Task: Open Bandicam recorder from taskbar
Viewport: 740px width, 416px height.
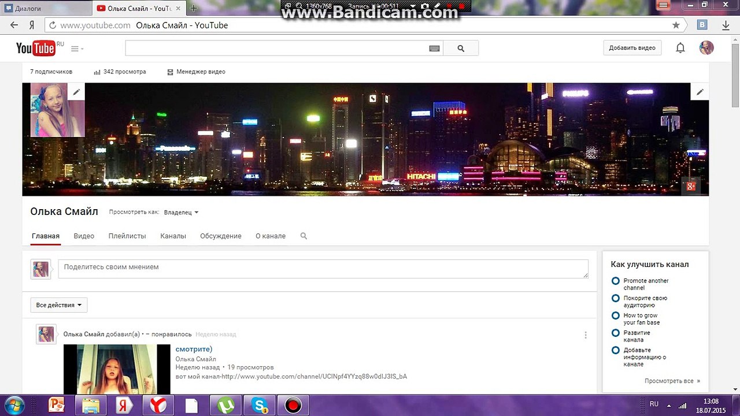Action: (x=293, y=406)
